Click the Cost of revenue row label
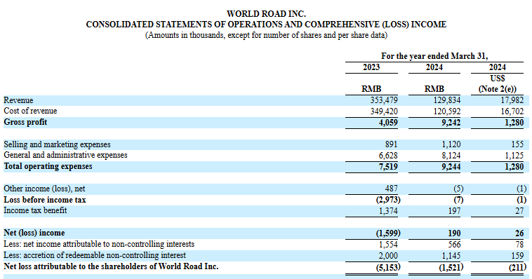532x279 pixels. point(30,111)
